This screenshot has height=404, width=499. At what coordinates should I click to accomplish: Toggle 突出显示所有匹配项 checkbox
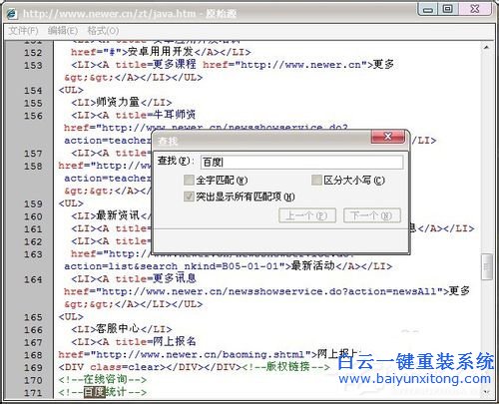click(189, 197)
